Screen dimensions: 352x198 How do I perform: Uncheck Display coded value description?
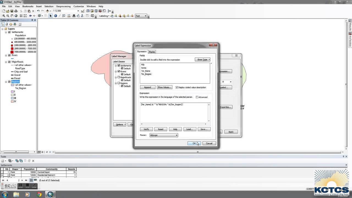(177, 87)
